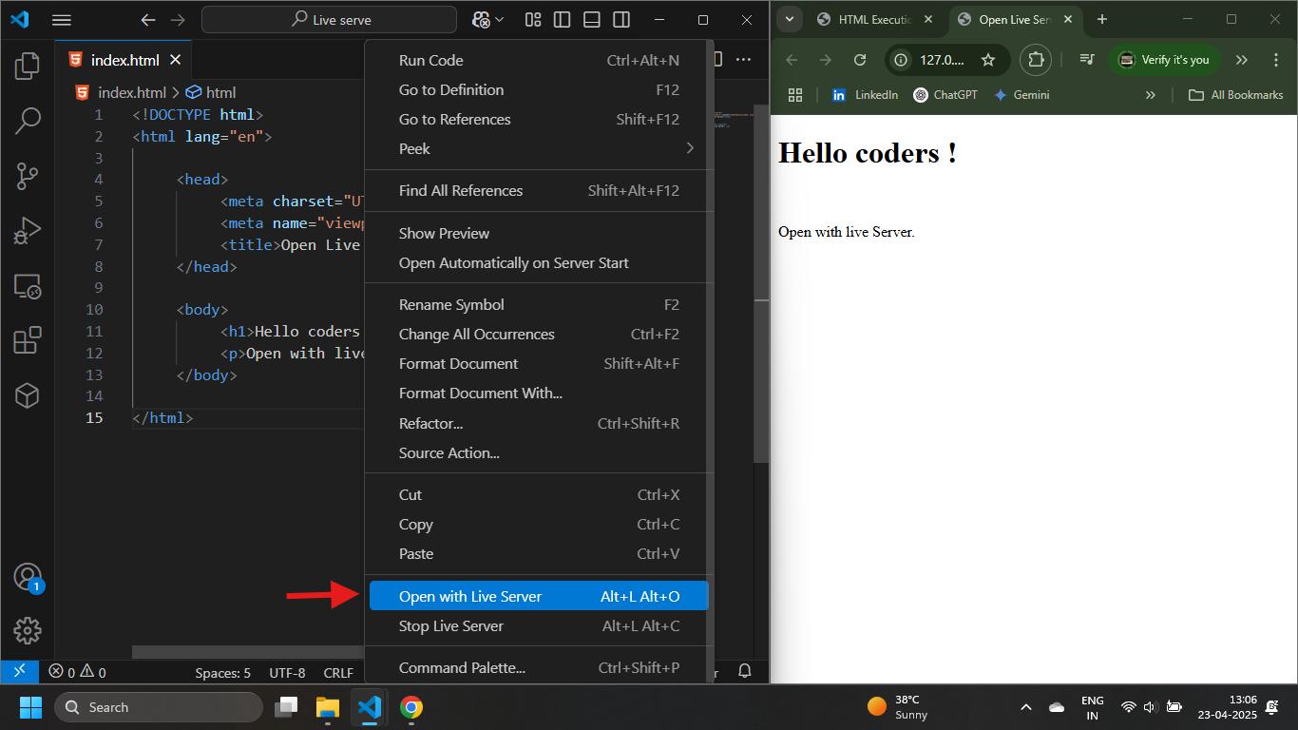Open the Manage settings gear
The width and height of the screenshot is (1298, 730).
(27, 630)
